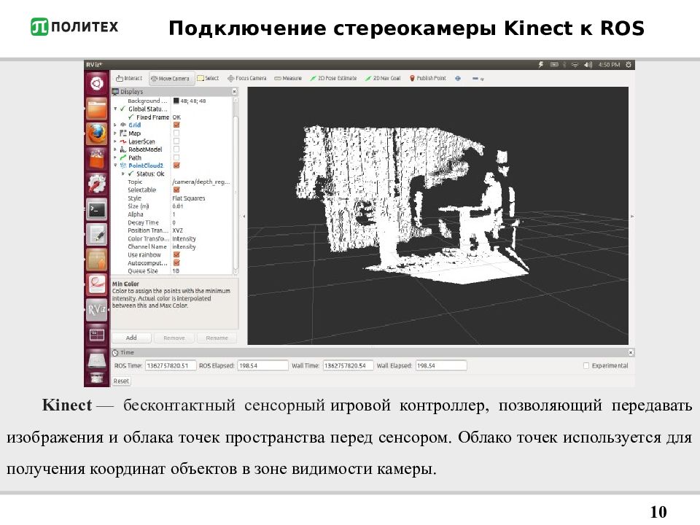Click the Queue Size value 10
This screenshot has width=700, height=525.
click(176, 271)
